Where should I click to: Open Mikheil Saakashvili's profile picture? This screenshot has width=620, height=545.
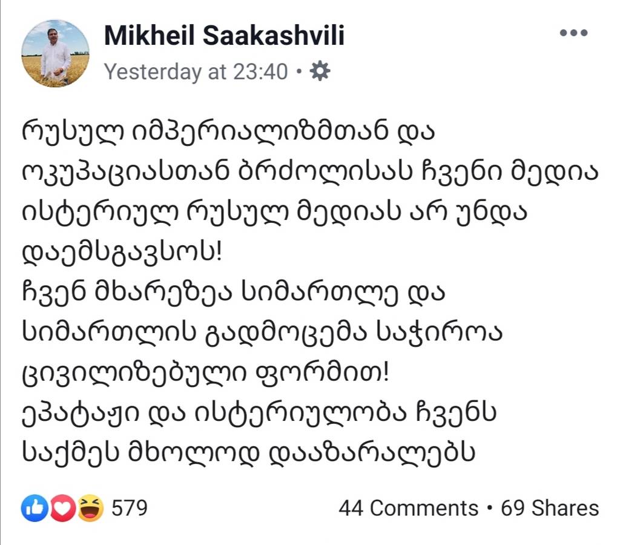coord(56,53)
